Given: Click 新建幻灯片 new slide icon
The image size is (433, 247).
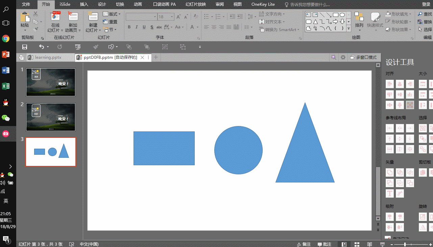Looking at the screenshot, I should pos(93,22).
